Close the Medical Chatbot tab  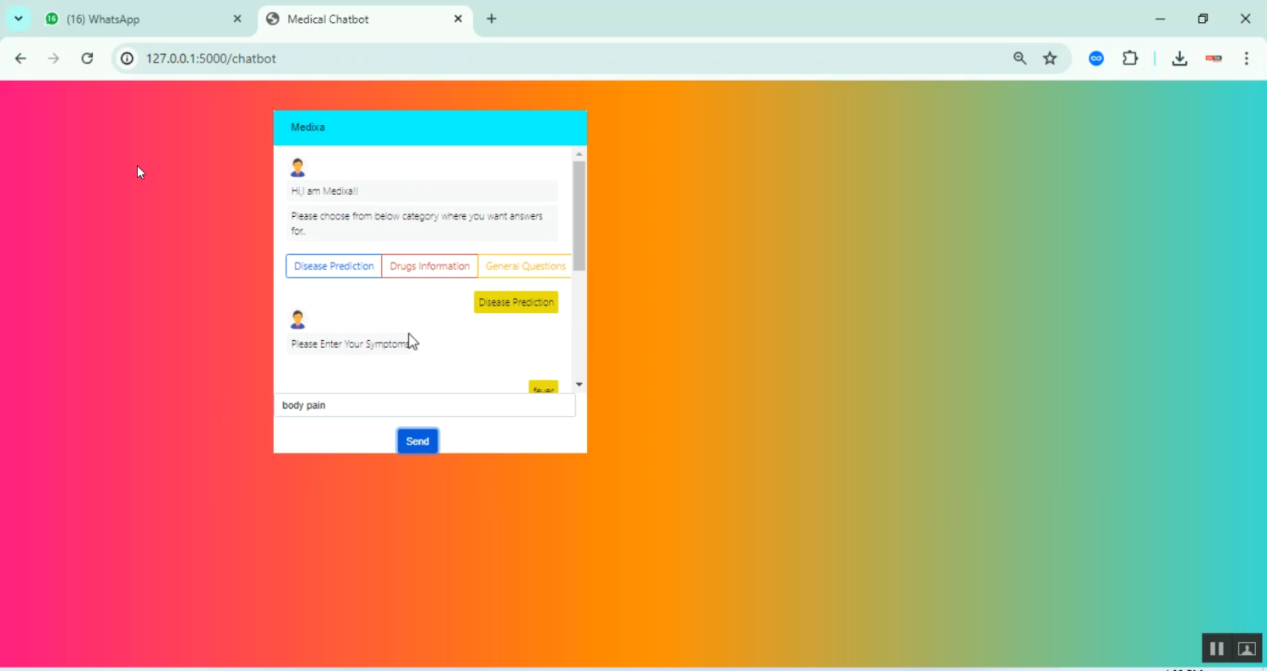coord(458,19)
